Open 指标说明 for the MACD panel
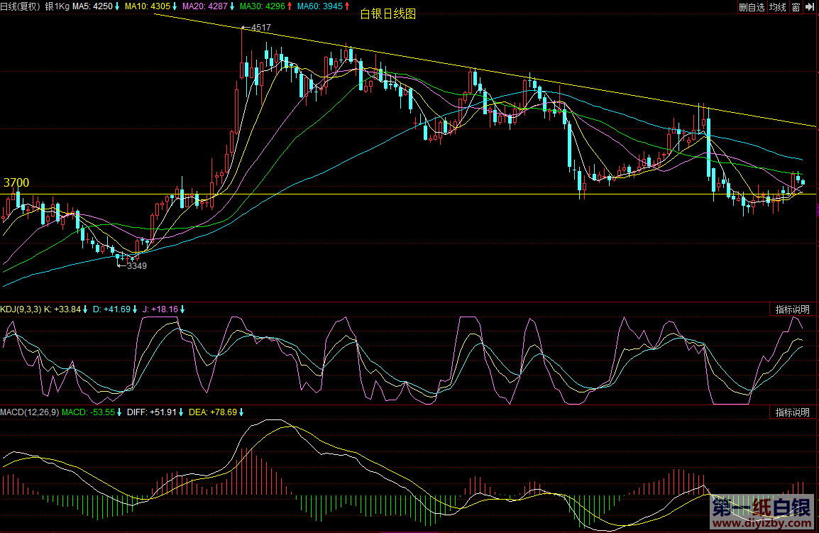 [x=791, y=412]
